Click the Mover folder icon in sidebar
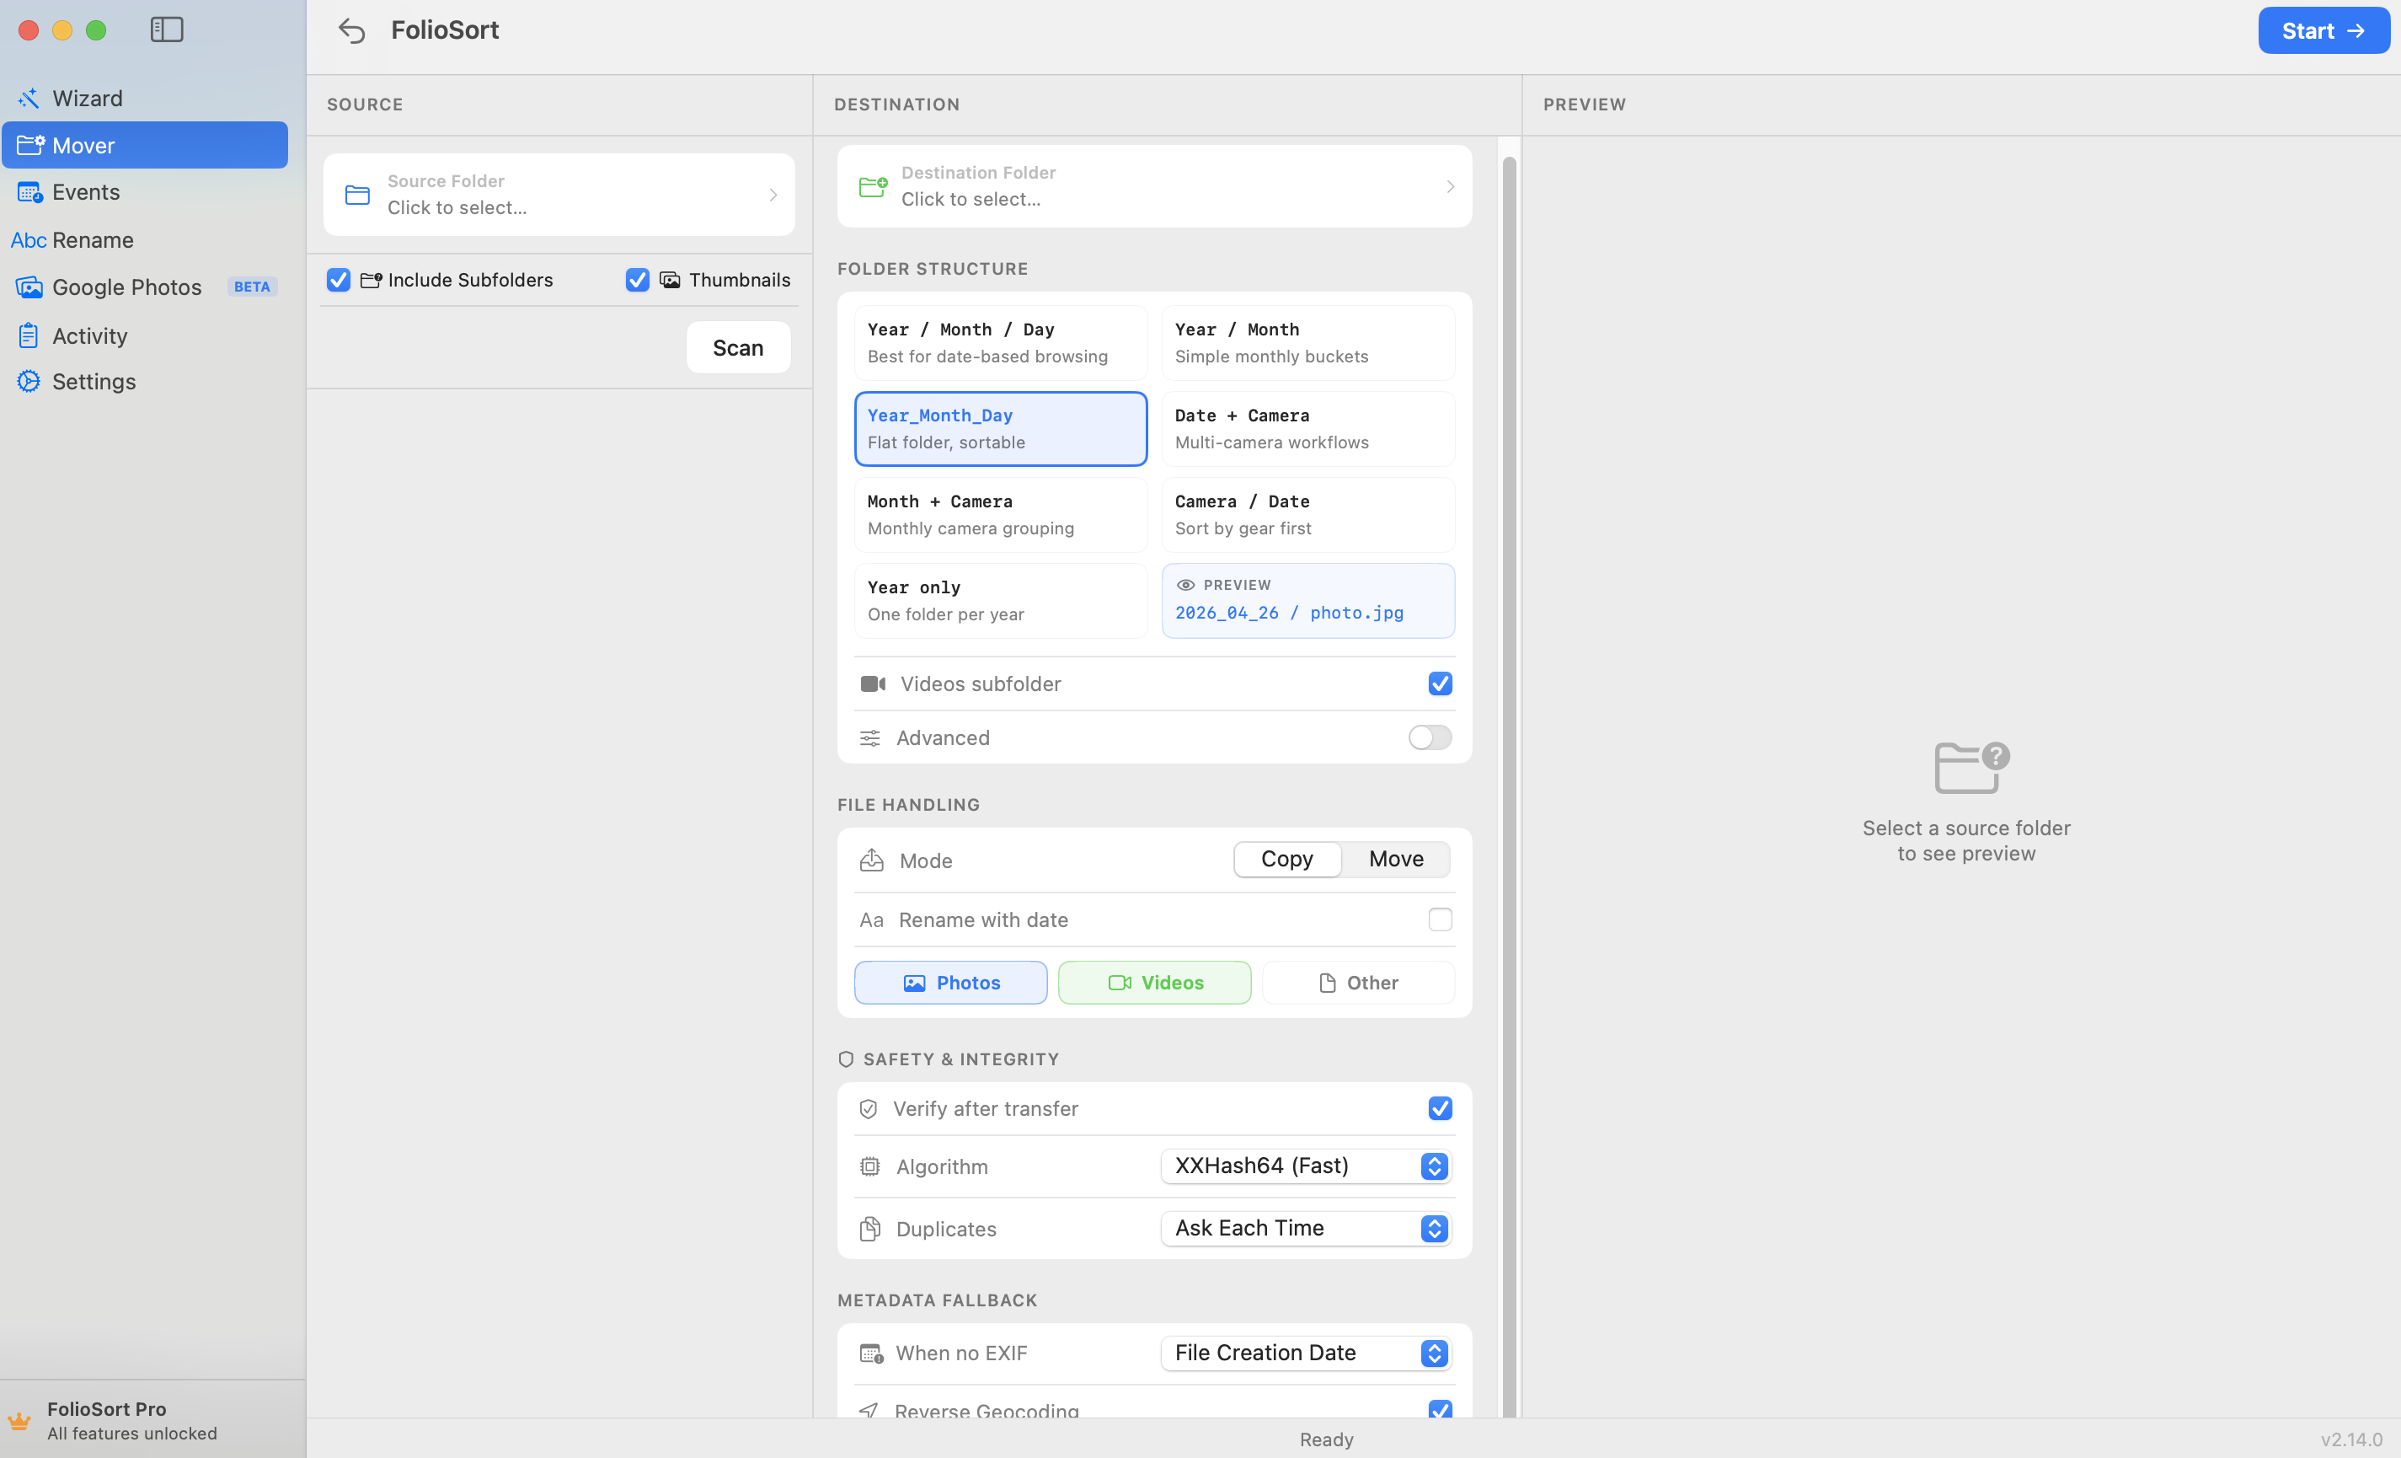Viewport: 2401px width, 1458px height. (x=30, y=145)
